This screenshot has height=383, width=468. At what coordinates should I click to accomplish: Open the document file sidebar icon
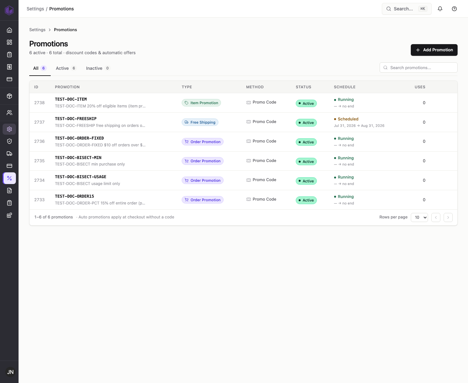pos(9,191)
